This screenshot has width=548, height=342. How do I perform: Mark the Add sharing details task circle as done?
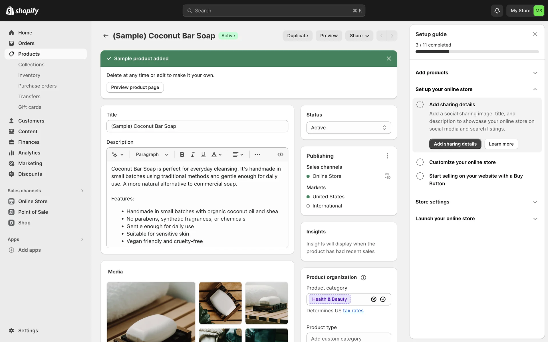click(x=420, y=105)
